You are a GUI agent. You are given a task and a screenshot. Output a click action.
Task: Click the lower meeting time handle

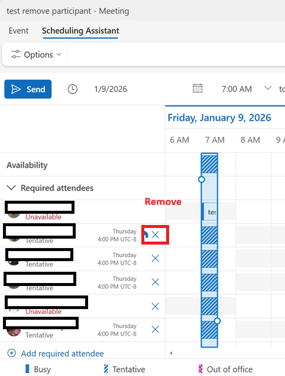click(x=217, y=321)
